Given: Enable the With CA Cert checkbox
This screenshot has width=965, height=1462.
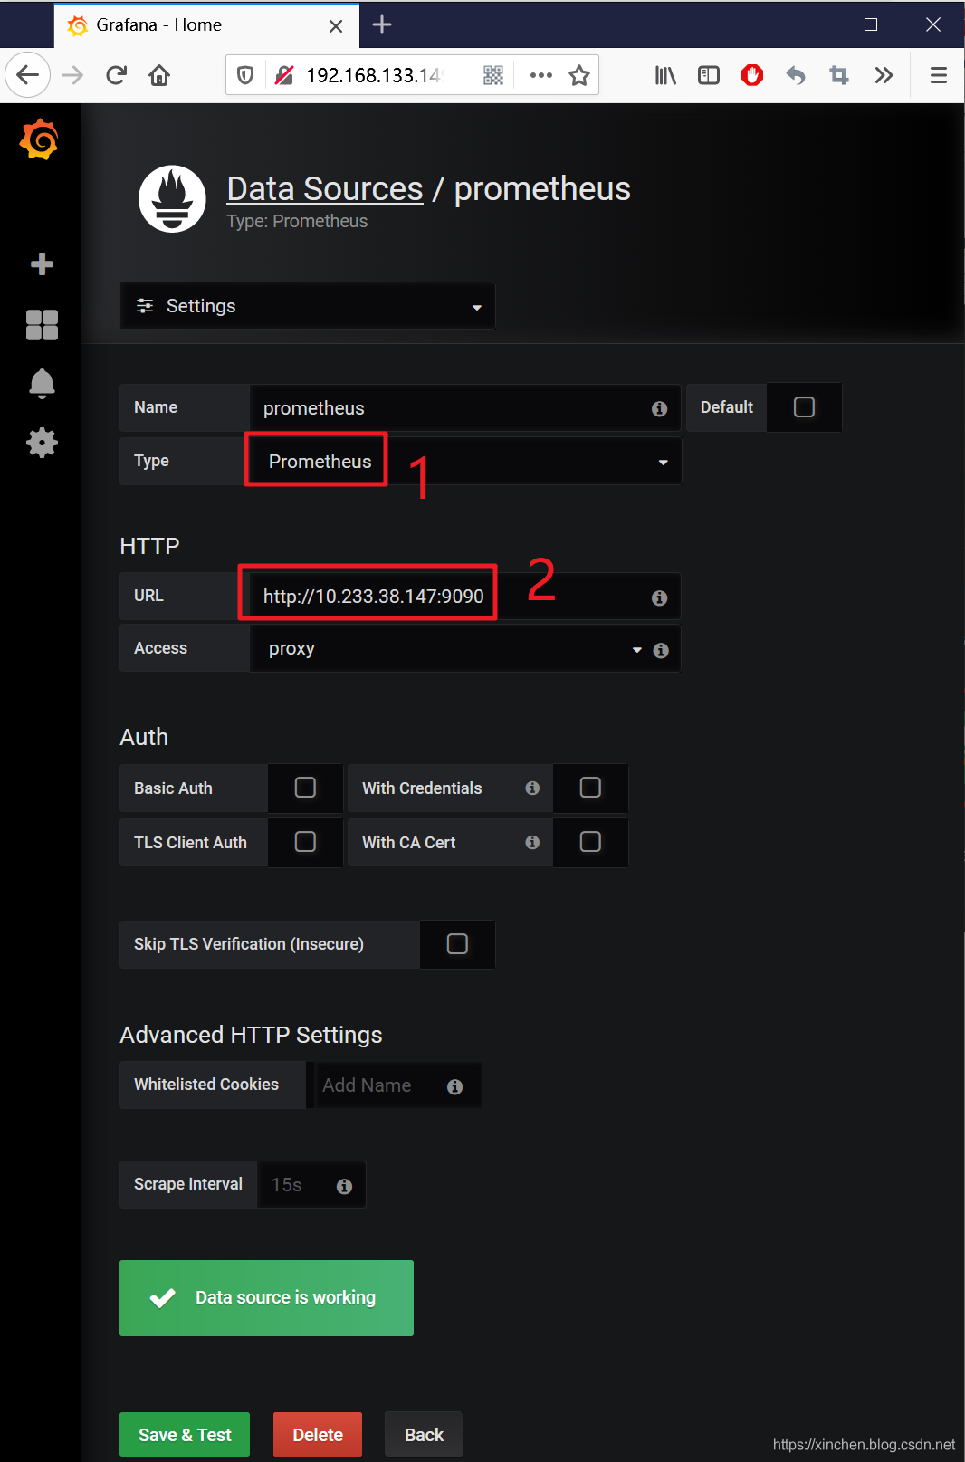Looking at the screenshot, I should 590,842.
